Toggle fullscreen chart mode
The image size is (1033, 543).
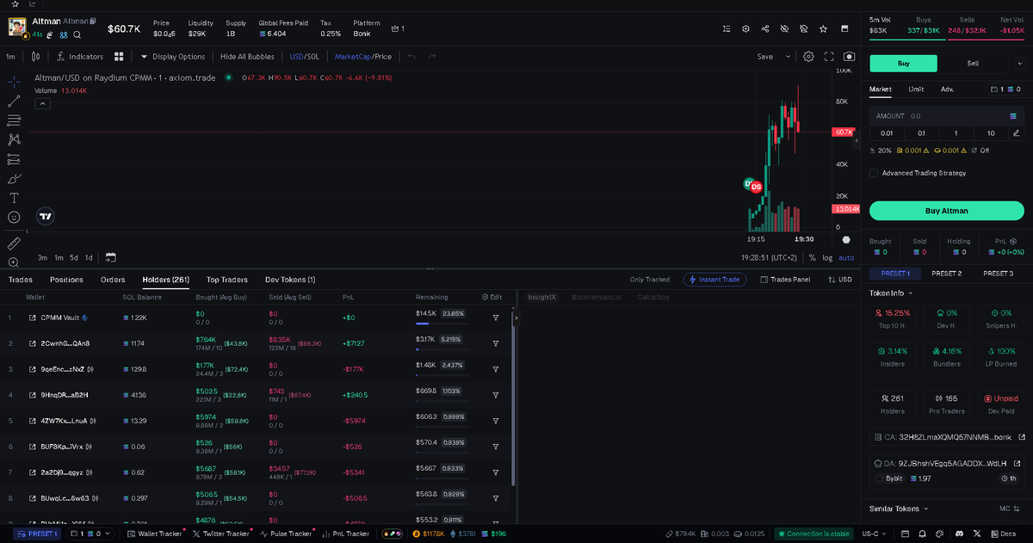(x=829, y=57)
